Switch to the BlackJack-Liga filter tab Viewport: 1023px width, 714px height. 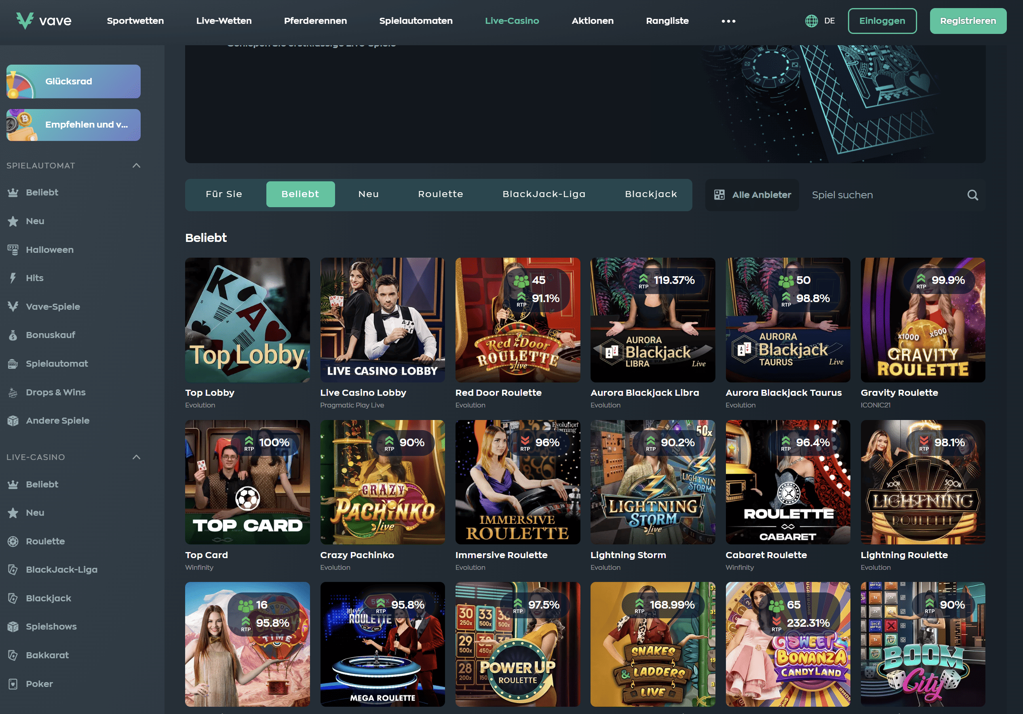pyautogui.click(x=544, y=194)
